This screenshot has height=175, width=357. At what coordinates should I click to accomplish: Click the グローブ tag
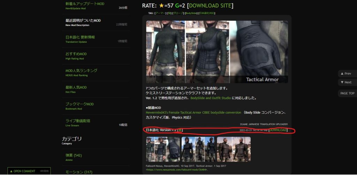178,13
